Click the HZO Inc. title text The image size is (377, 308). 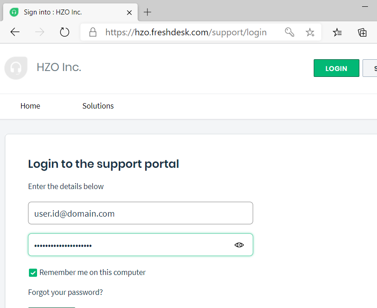point(59,67)
